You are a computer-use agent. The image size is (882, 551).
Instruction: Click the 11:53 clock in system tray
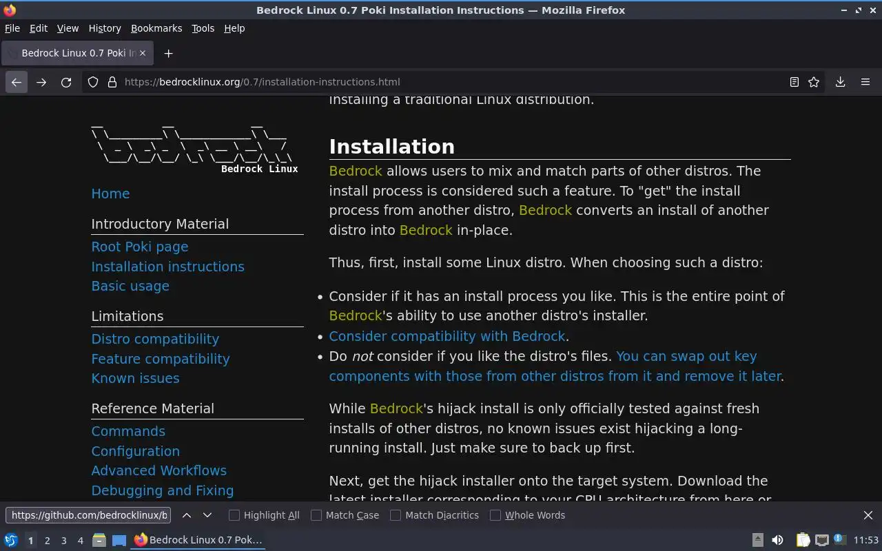[x=866, y=540]
